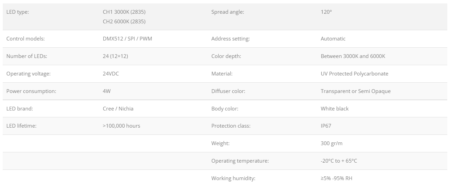Select the "≥5% -95% RH" humidity value

(336, 178)
